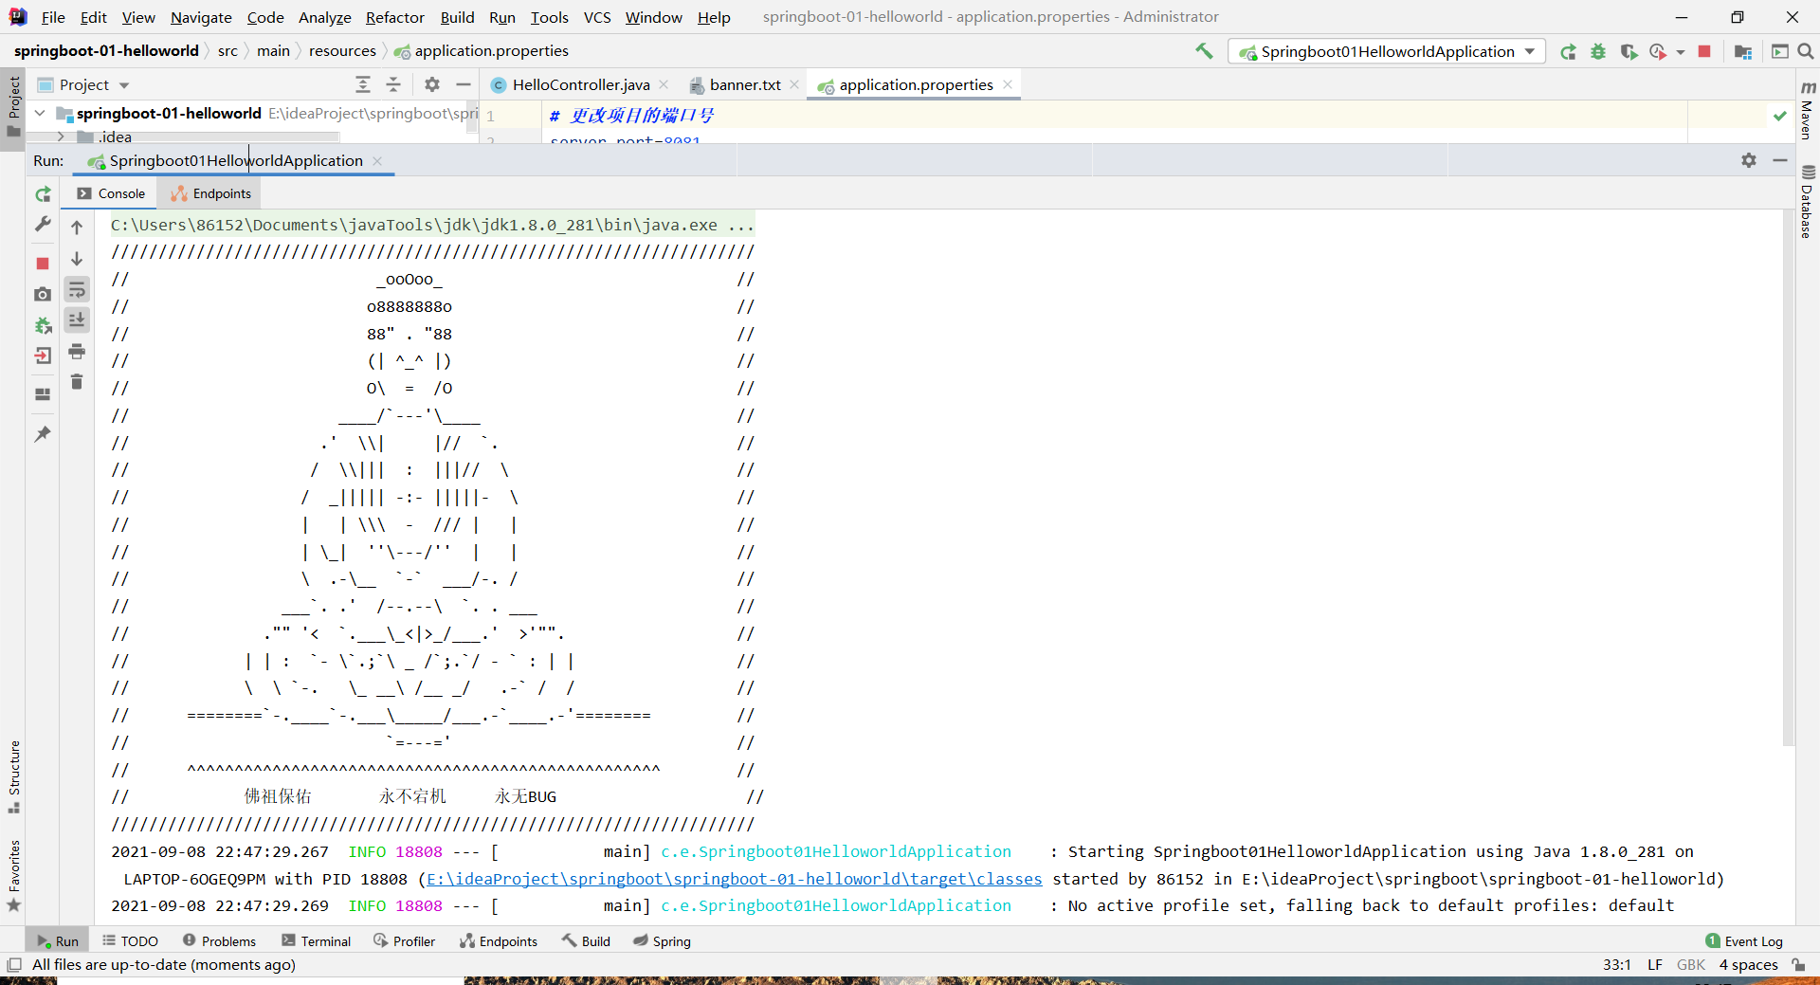Print the console output

(x=77, y=352)
